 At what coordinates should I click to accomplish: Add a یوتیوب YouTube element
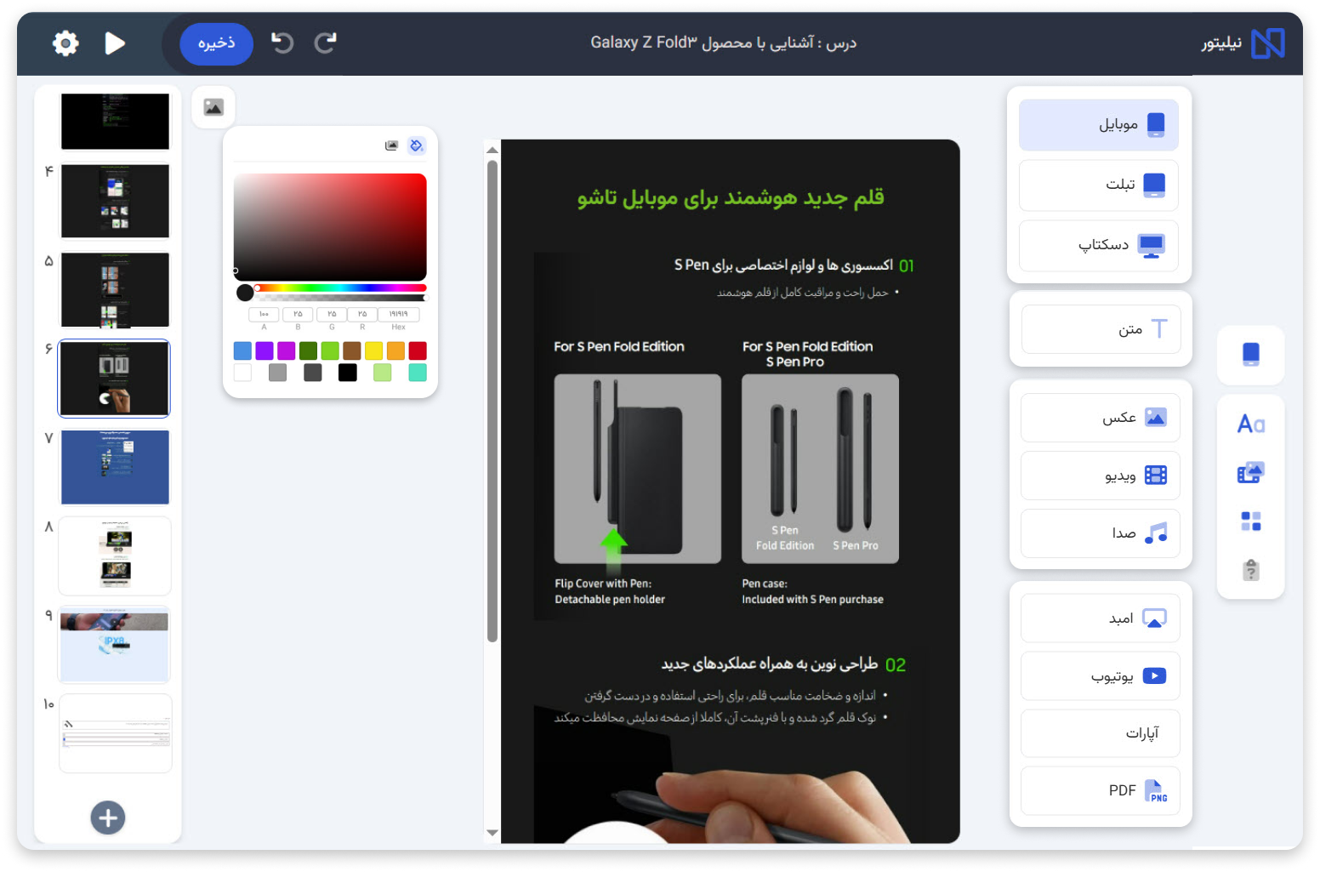[1101, 676]
